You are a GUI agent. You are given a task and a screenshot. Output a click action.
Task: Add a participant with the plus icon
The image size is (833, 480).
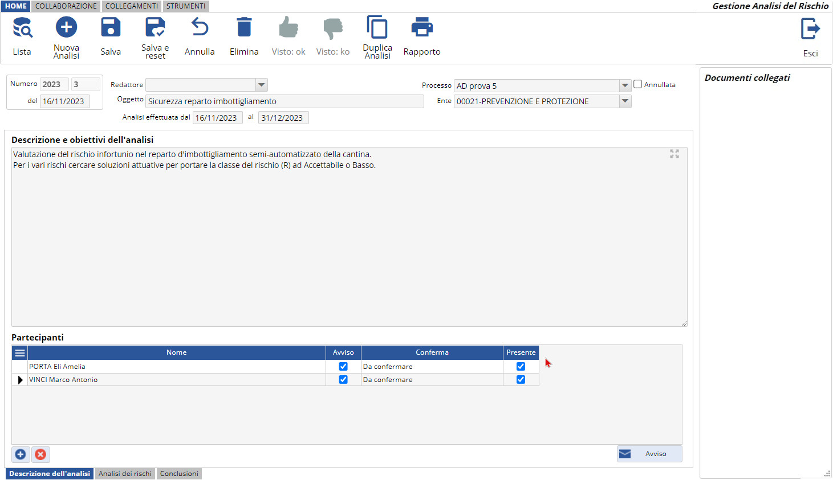(21, 454)
